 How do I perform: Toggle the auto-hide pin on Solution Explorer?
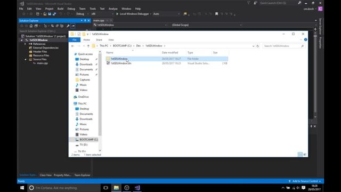pyautogui.click(x=85, y=20)
